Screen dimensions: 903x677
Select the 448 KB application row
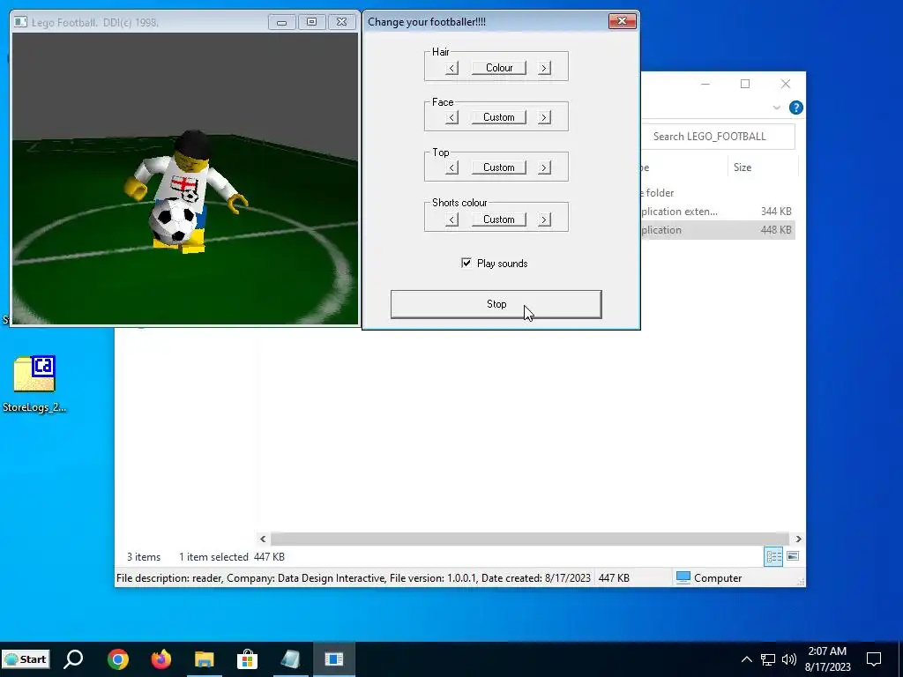[x=718, y=230]
